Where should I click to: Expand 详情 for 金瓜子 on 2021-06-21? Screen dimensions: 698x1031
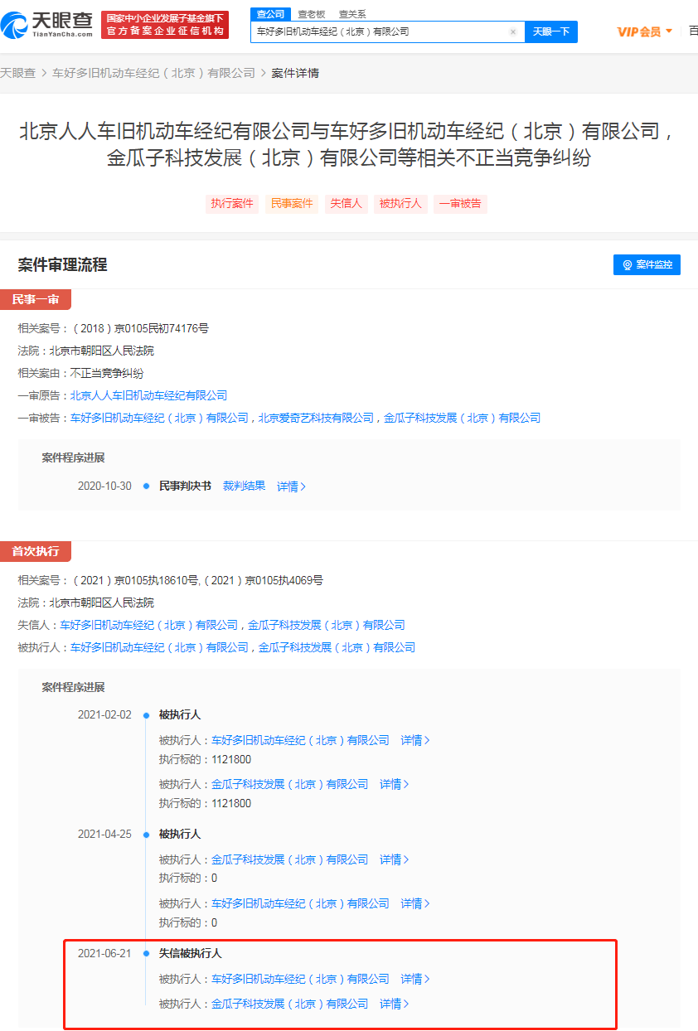click(395, 1004)
